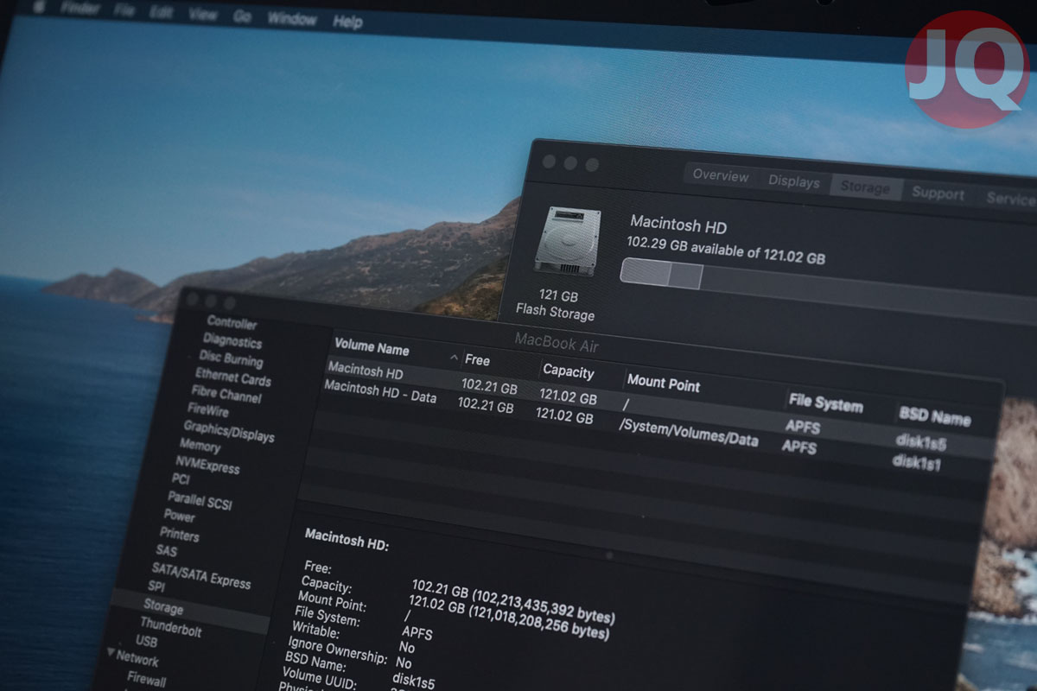Click the "MacBook Air" window title
The height and width of the screenshot is (691, 1037).
click(x=557, y=342)
